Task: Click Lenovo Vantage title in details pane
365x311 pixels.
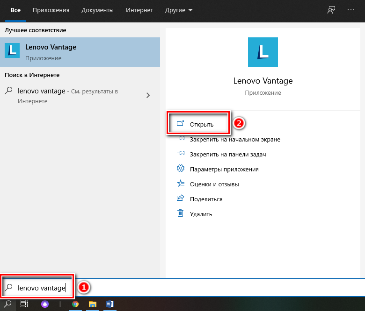Action: [x=263, y=81]
